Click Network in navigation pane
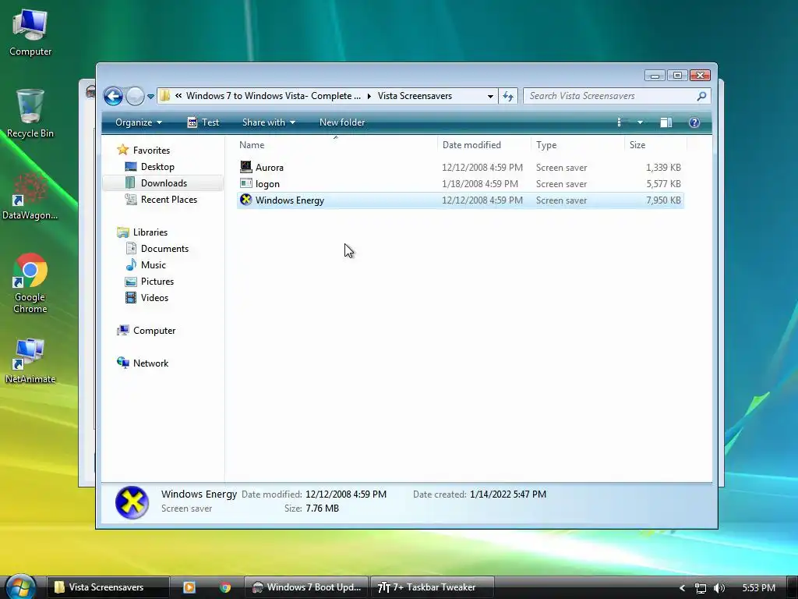 click(150, 363)
